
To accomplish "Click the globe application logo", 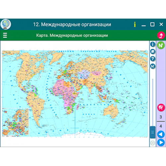I will click(6, 24).
